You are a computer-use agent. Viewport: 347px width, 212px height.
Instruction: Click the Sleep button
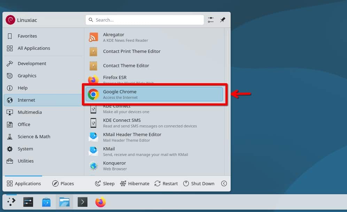point(105,183)
